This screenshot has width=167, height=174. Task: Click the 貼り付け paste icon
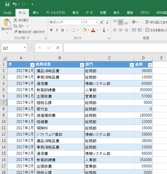[7, 22]
